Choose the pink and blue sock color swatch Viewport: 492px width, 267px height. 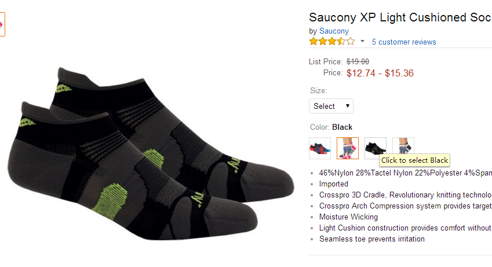pyautogui.click(x=348, y=148)
